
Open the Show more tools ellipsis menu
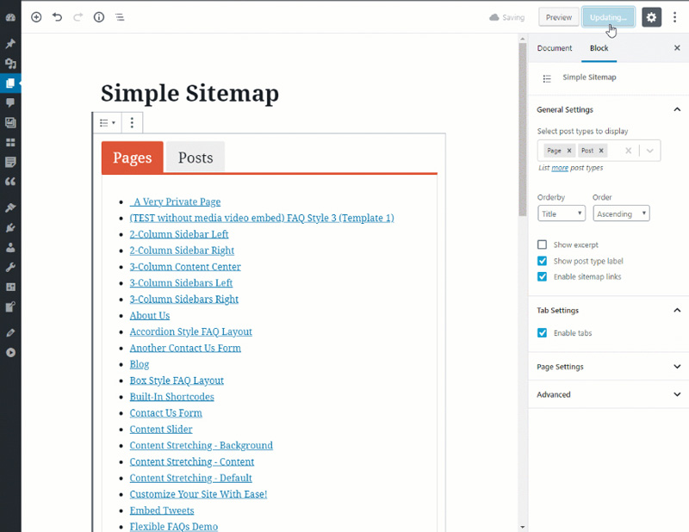point(675,16)
